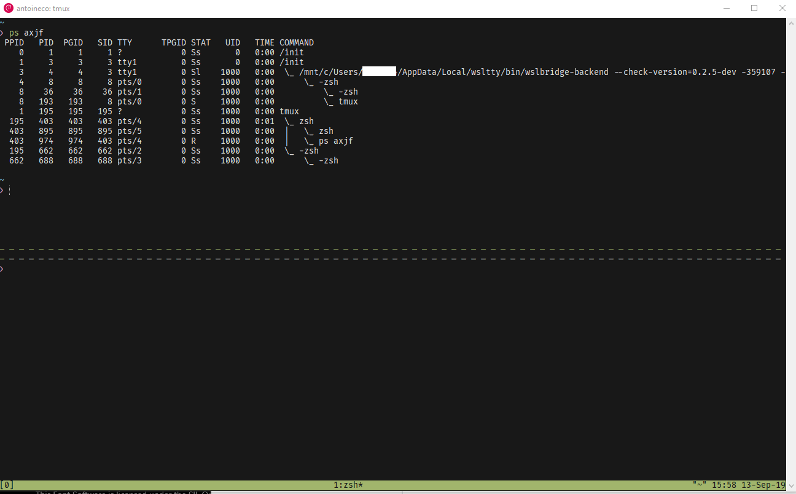This screenshot has height=494, width=796.
Task: Click the "ps axjf" command text next to the prompt
Action: click(x=28, y=33)
